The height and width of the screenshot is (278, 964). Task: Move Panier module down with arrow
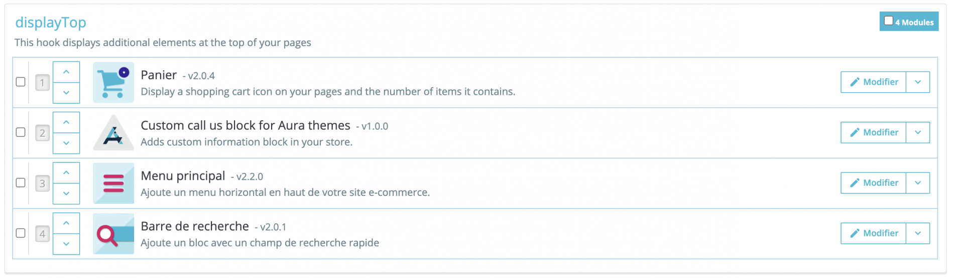tap(66, 93)
